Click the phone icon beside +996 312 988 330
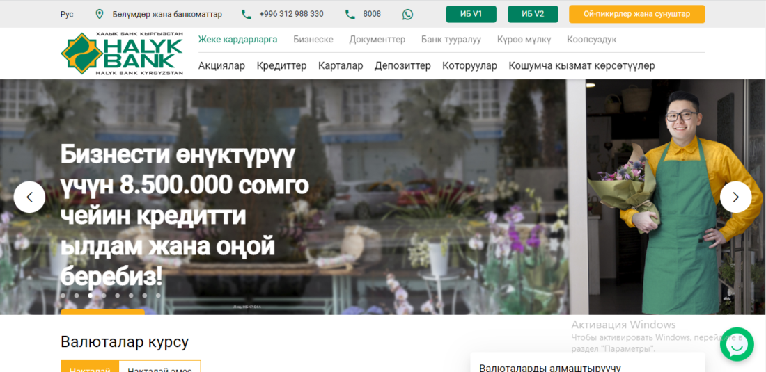Screen dimensions: 766x372 [247, 14]
